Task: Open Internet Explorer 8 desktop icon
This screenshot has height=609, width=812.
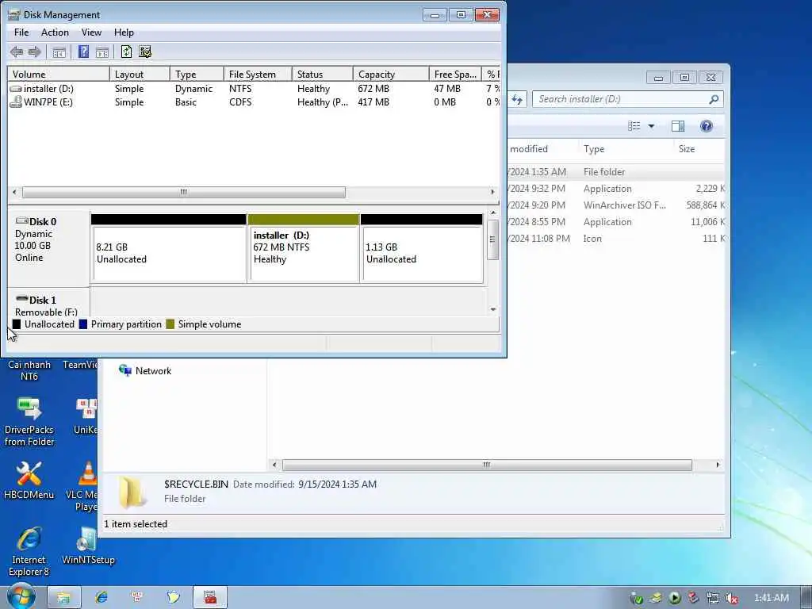Action: [x=29, y=552]
